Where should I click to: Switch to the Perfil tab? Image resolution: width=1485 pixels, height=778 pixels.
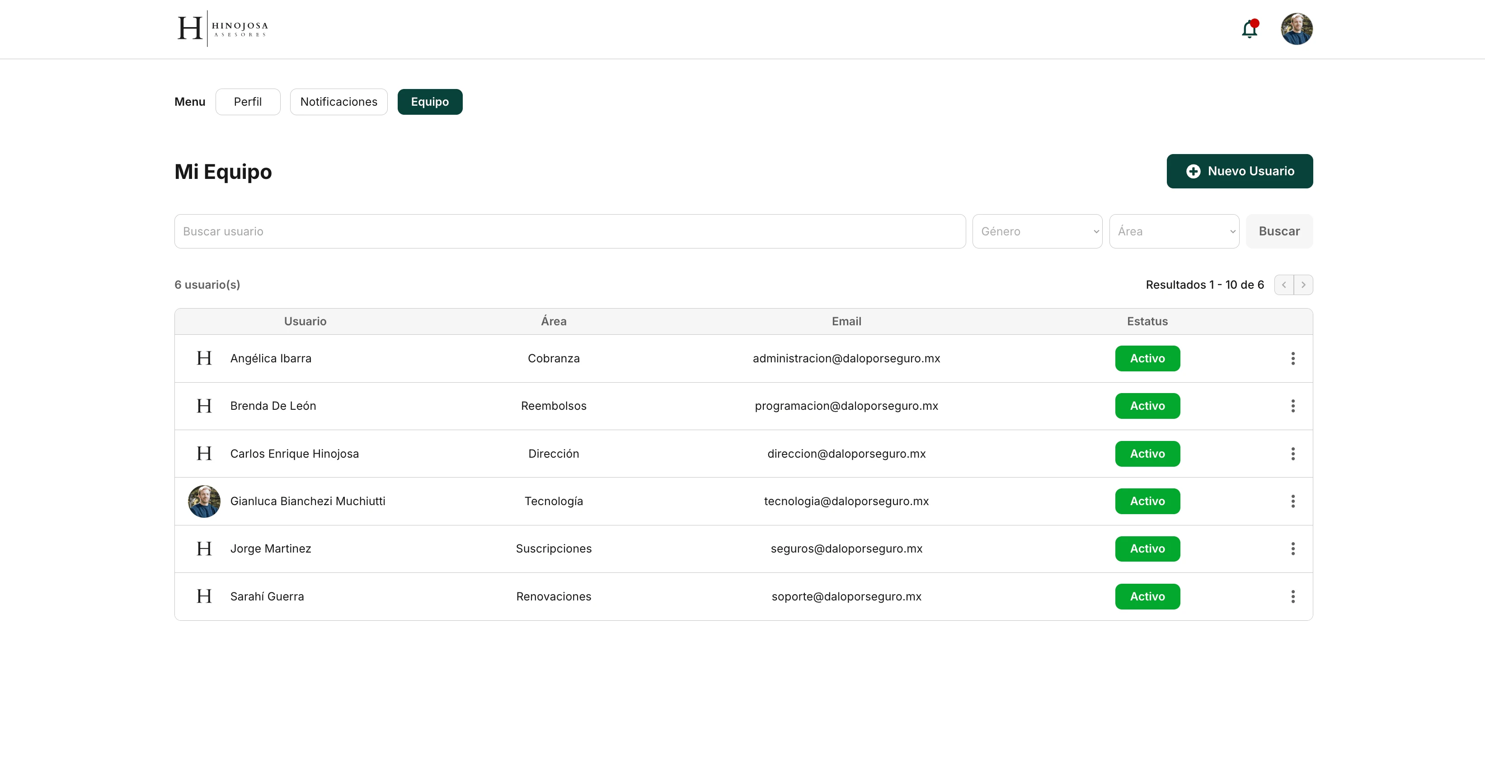click(x=248, y=101)
